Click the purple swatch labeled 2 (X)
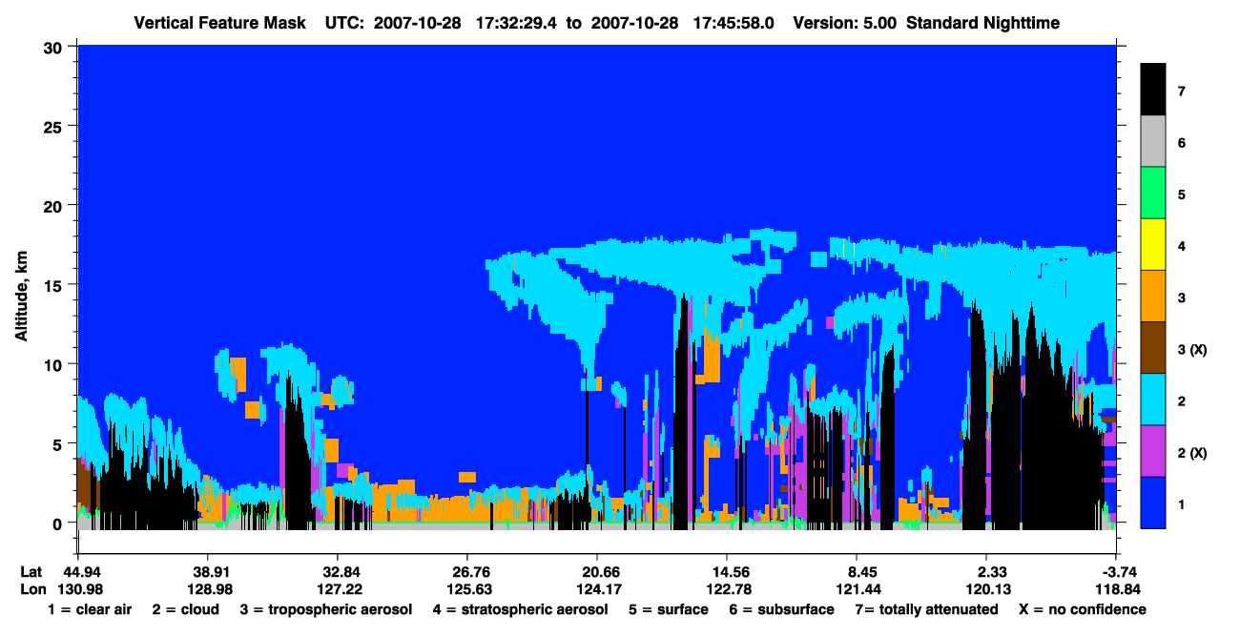The height and width of the screenshot is (636, 1240). [1153, 452]
